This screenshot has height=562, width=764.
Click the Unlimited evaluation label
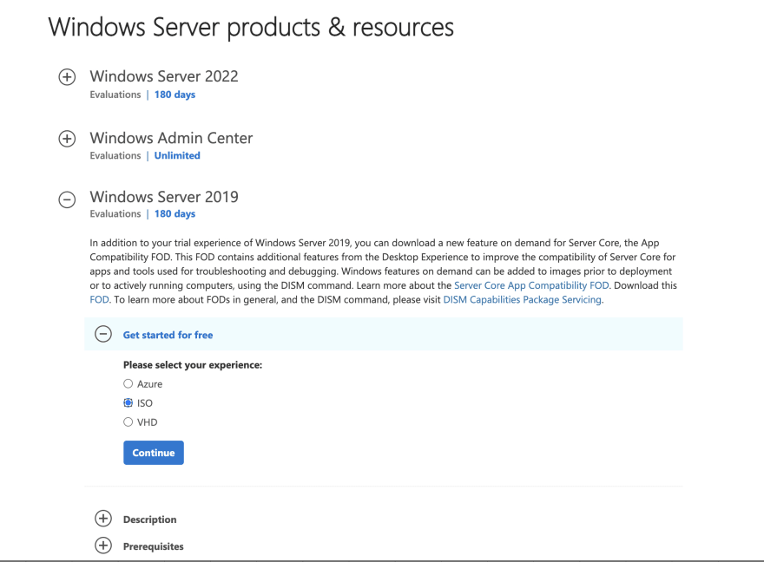[x=177, y=156]
